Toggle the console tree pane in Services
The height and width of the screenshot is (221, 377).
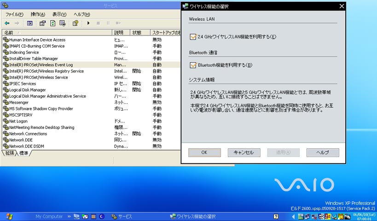[29, 23]
